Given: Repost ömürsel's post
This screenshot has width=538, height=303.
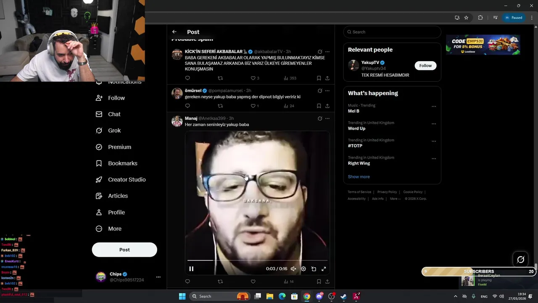Looking at the screenshot, I should [x=220, y=106].
